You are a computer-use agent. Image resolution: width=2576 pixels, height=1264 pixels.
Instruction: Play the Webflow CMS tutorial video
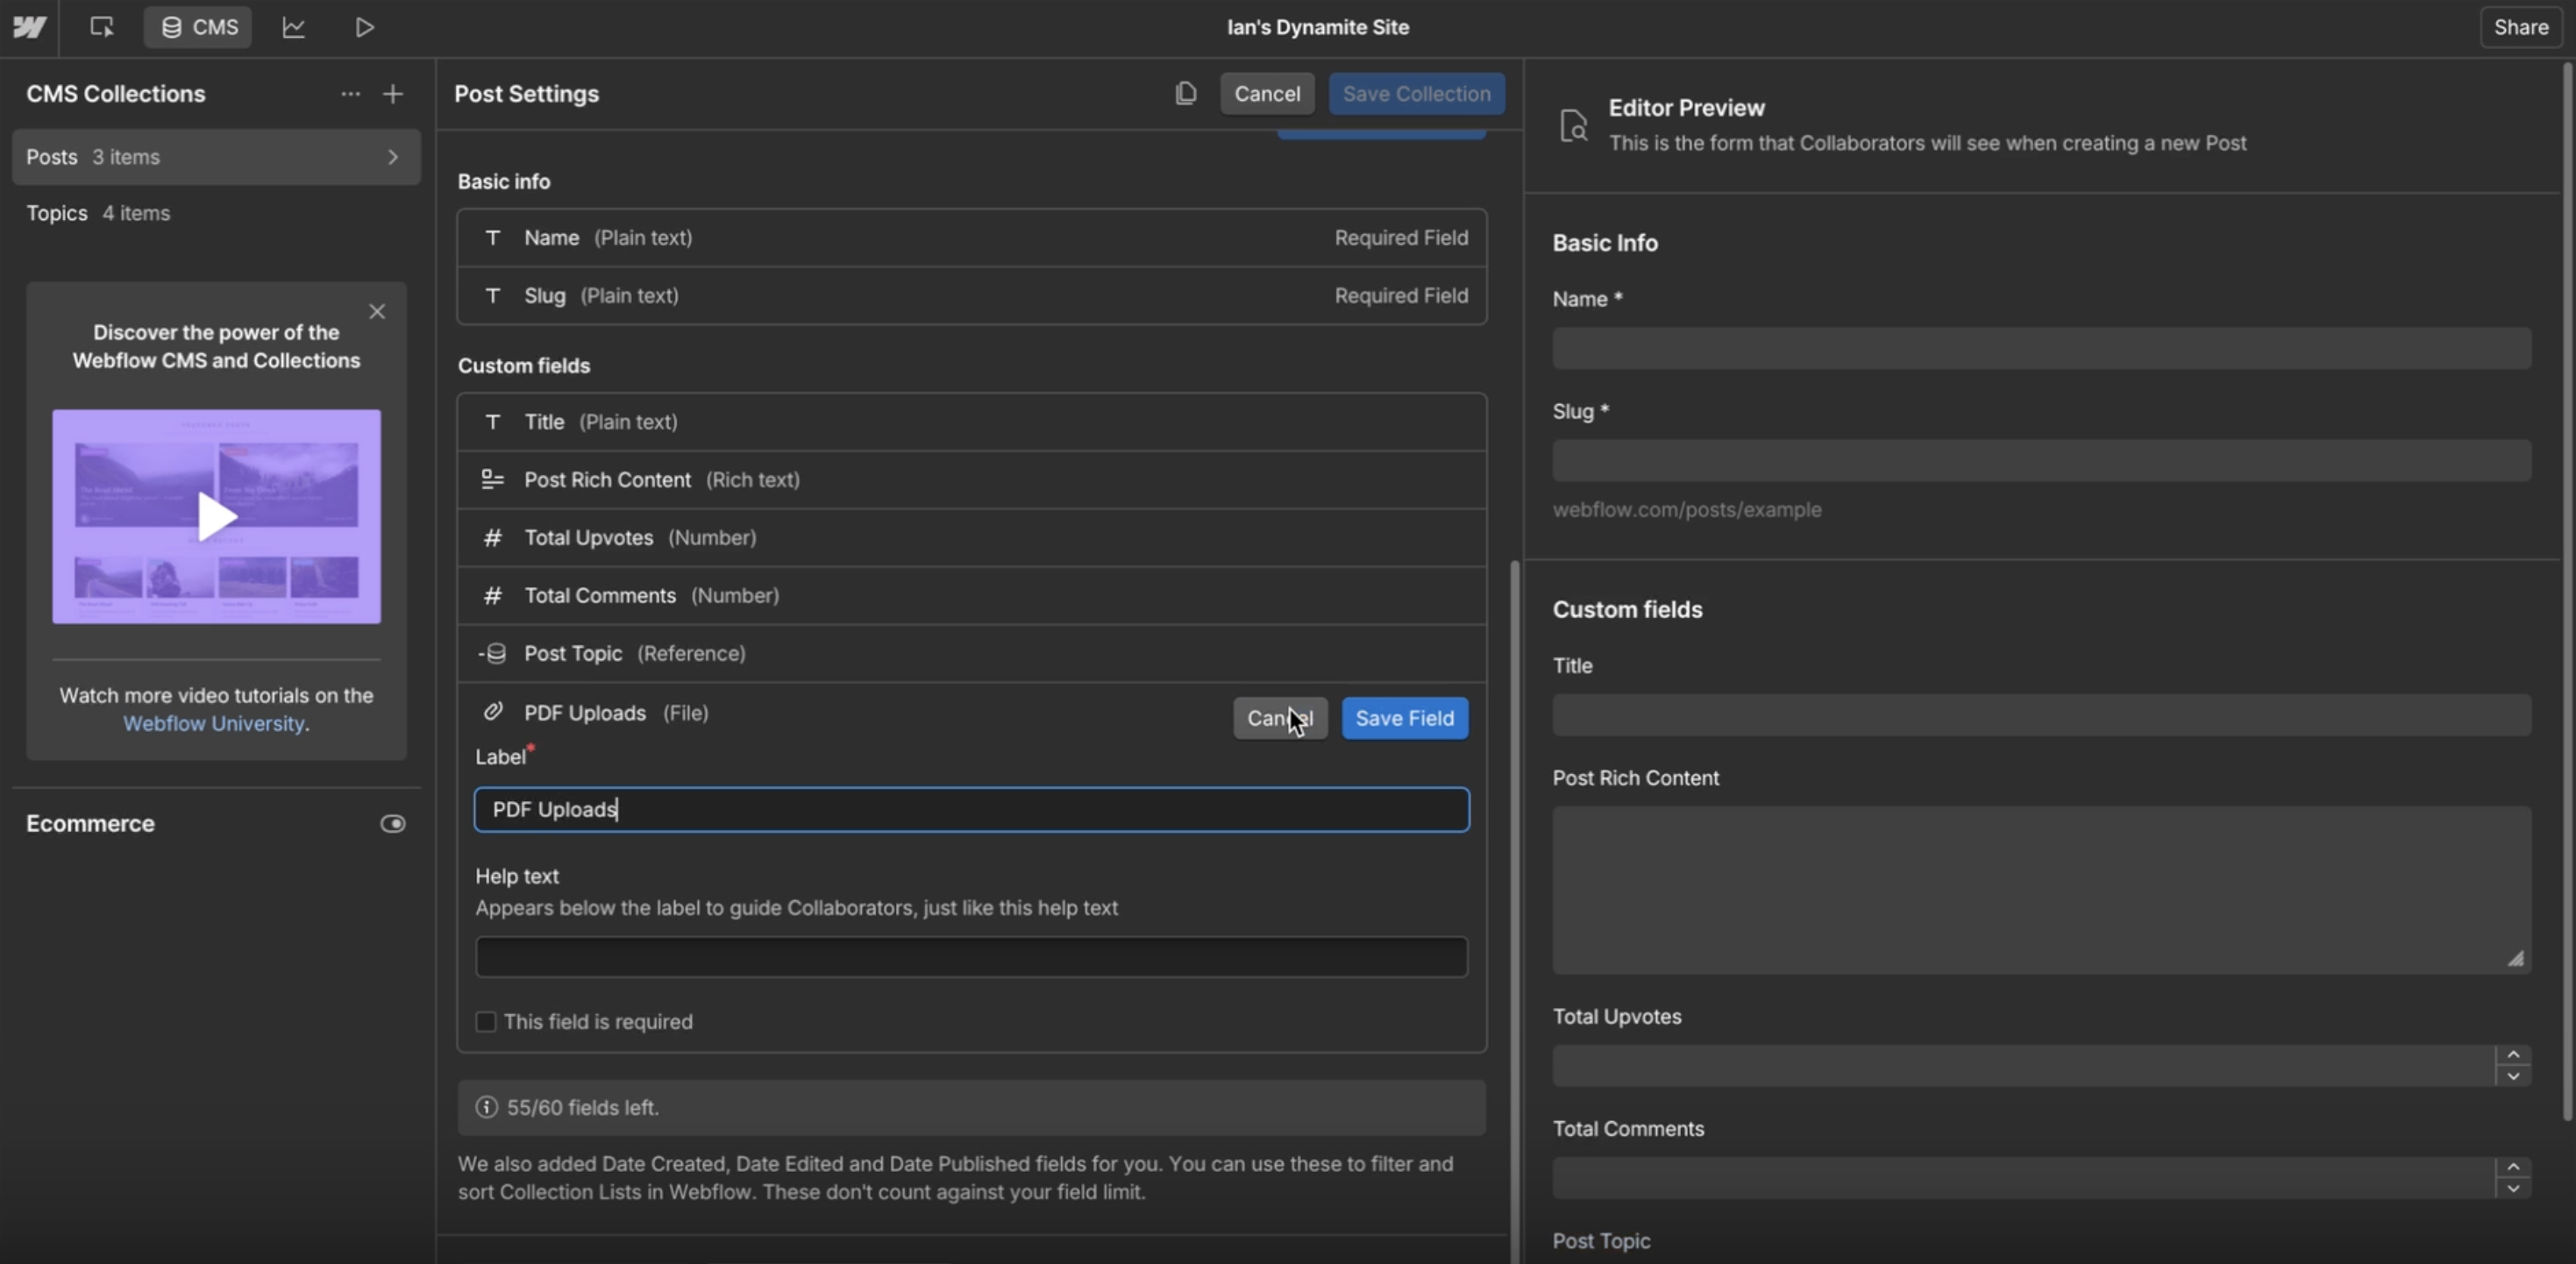click(x=216, y=516)
